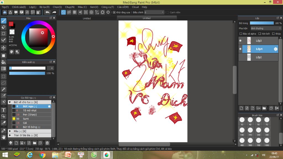Viewport: 283px width, 159px height.
Task: Open Pha trộn blend mode dropdown
Action: [266, 28]
